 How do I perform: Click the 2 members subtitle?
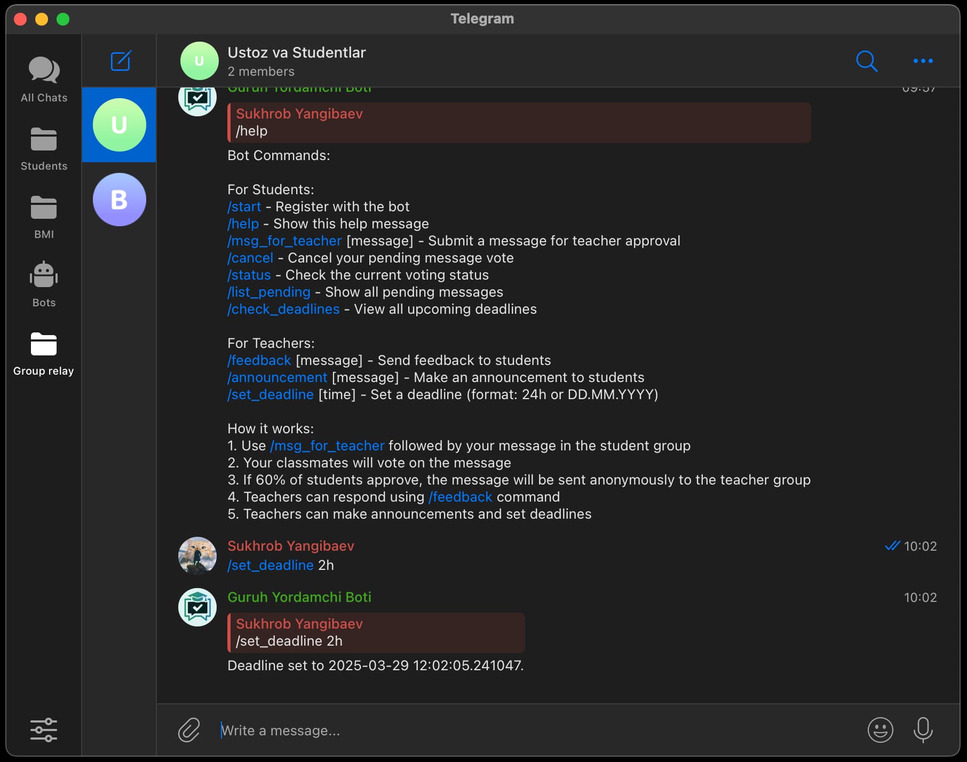coord(261,72)
